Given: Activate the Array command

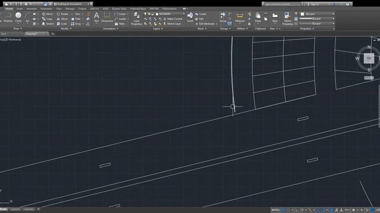Looking at the screenshot, I should coord(76,24).
